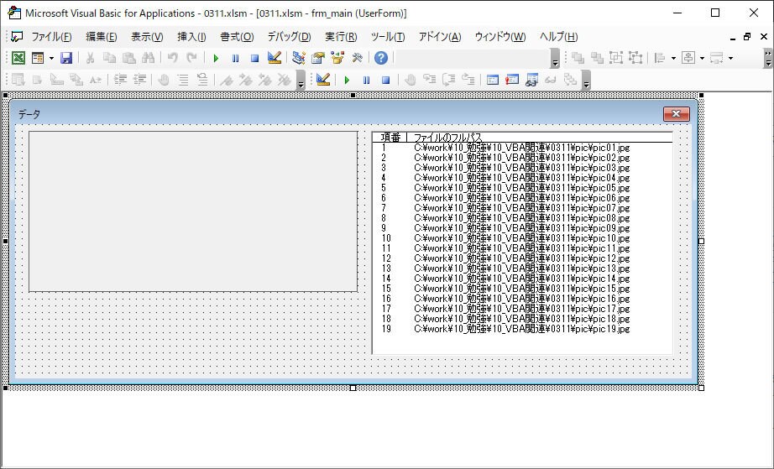Open the Properties Window icon
This screenshot has width=774, height=469.
(318, 58)
